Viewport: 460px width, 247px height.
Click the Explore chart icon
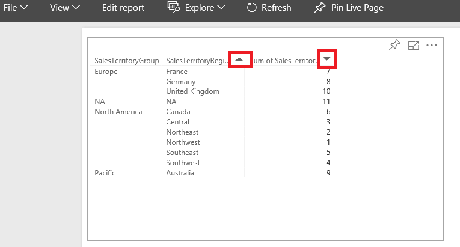pos(173,7)
